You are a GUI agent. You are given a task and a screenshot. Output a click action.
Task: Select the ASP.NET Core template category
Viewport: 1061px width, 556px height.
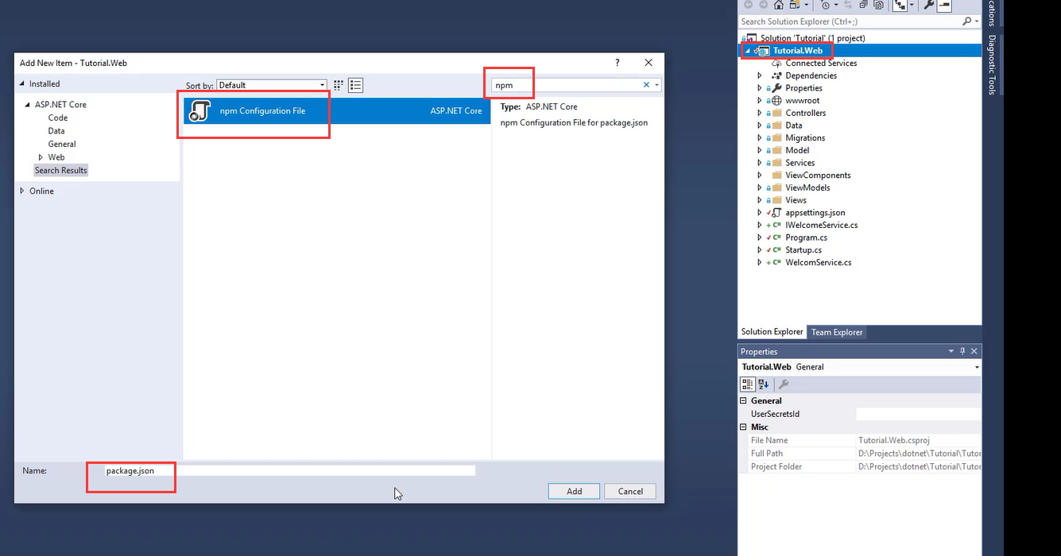pyautogui.click(x=60, y=104)
